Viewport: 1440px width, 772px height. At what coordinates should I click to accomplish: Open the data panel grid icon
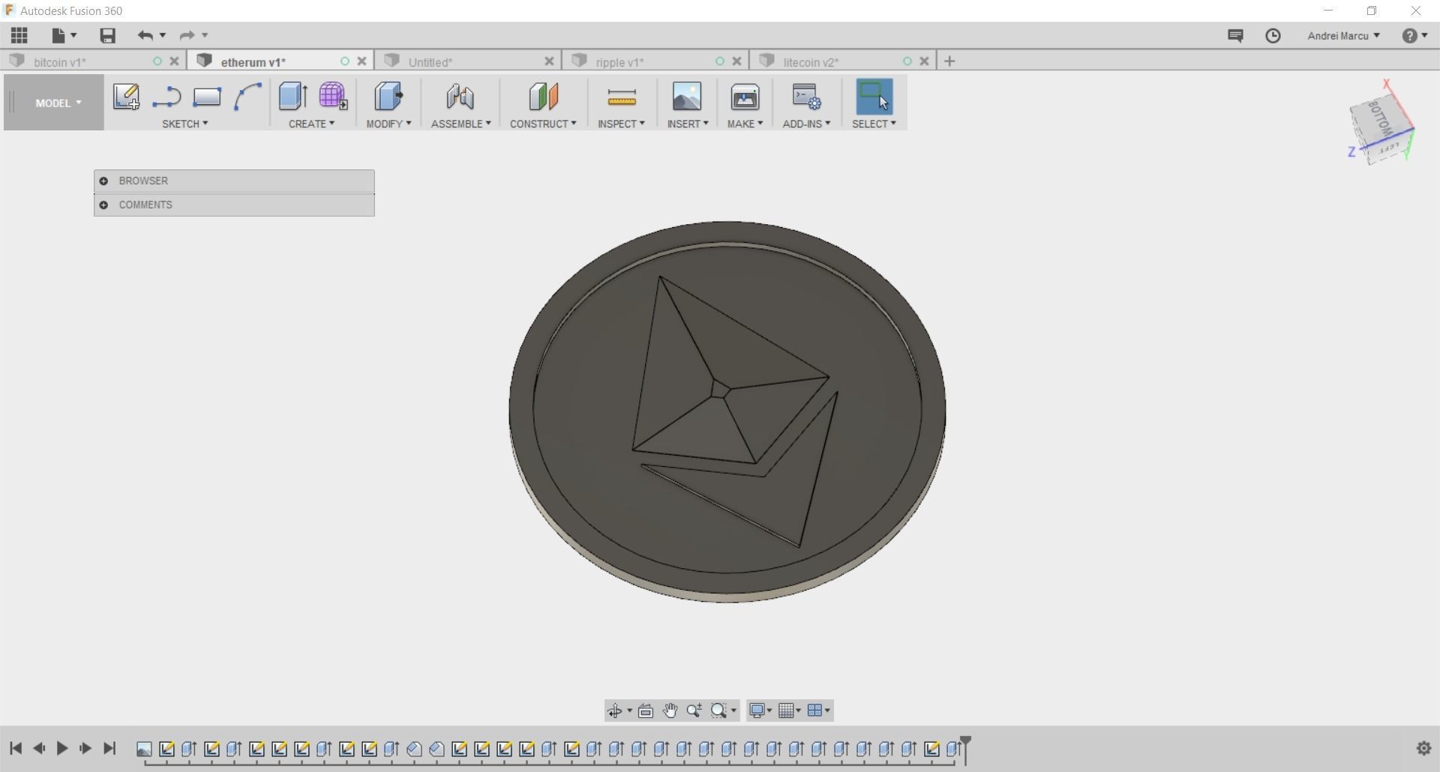tap(19, 35)
